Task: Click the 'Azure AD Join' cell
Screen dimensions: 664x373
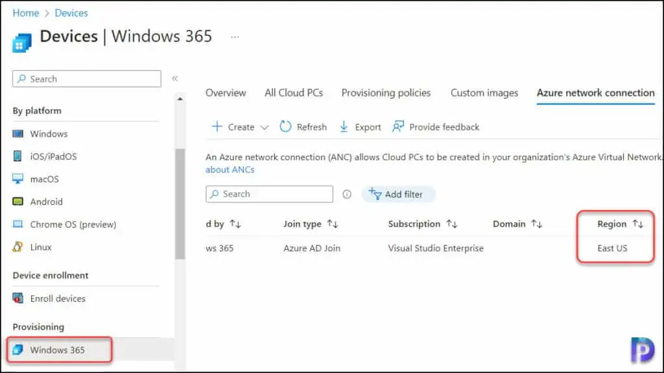Action: [312, 248]
